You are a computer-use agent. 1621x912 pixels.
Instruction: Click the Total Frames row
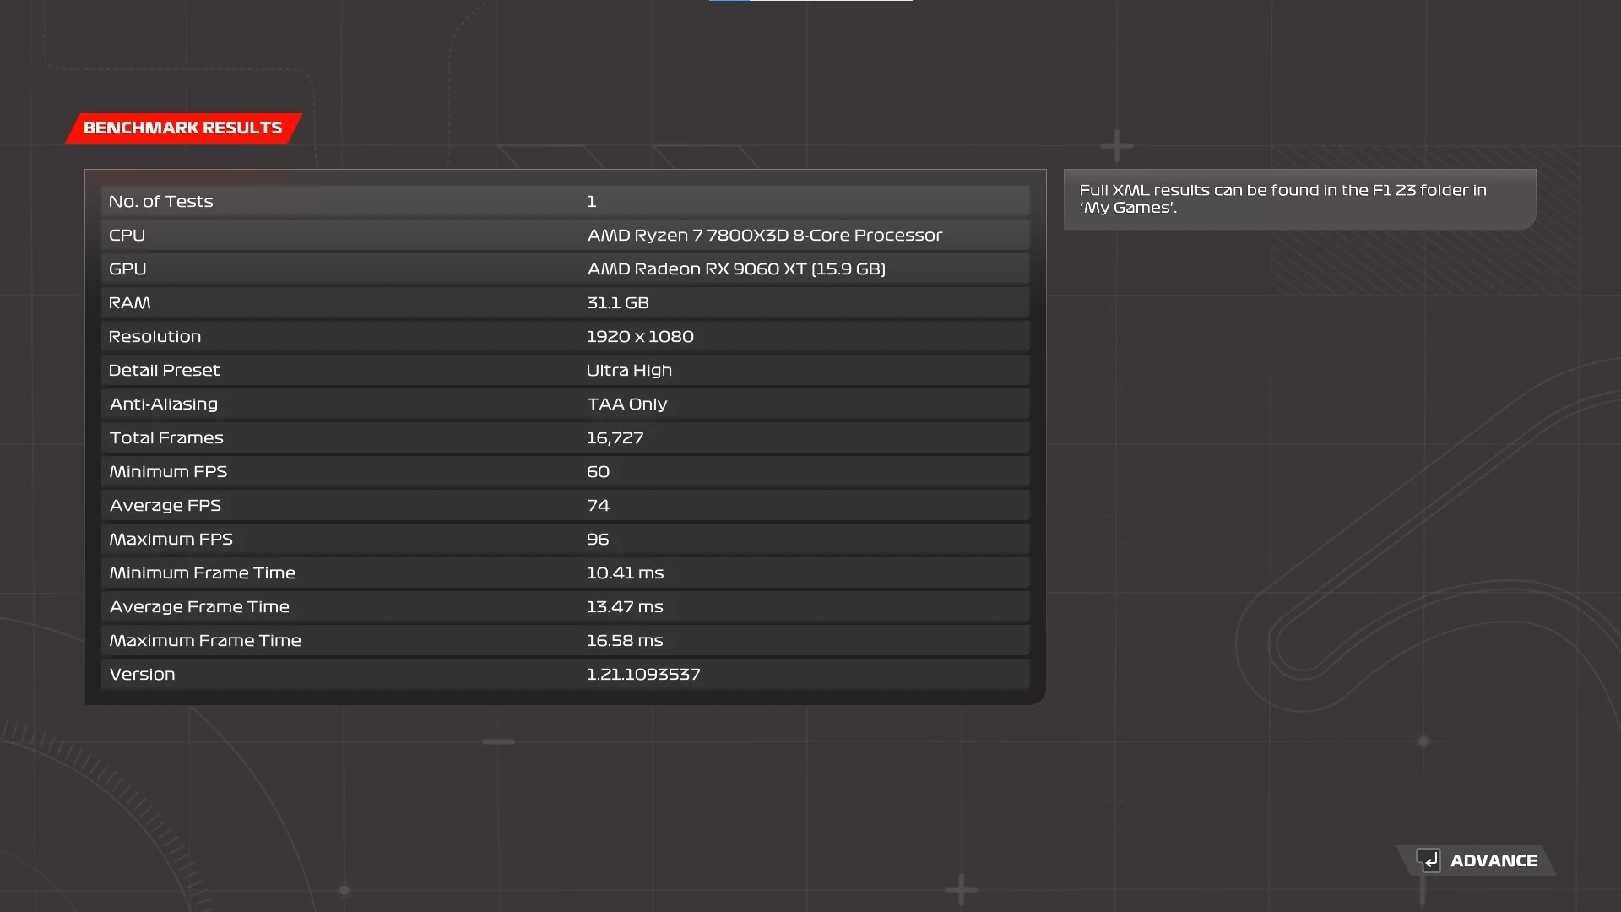(x=565, y=438)
